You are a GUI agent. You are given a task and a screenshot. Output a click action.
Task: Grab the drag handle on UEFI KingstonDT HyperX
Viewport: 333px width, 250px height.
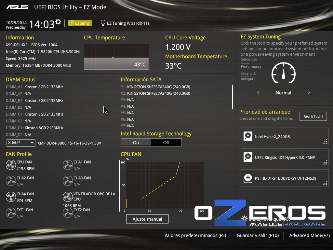pyautogui.click(x=325, y=163)
